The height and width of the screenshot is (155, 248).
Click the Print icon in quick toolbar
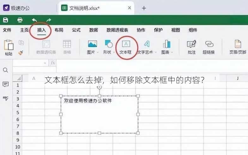coord(20,20)
